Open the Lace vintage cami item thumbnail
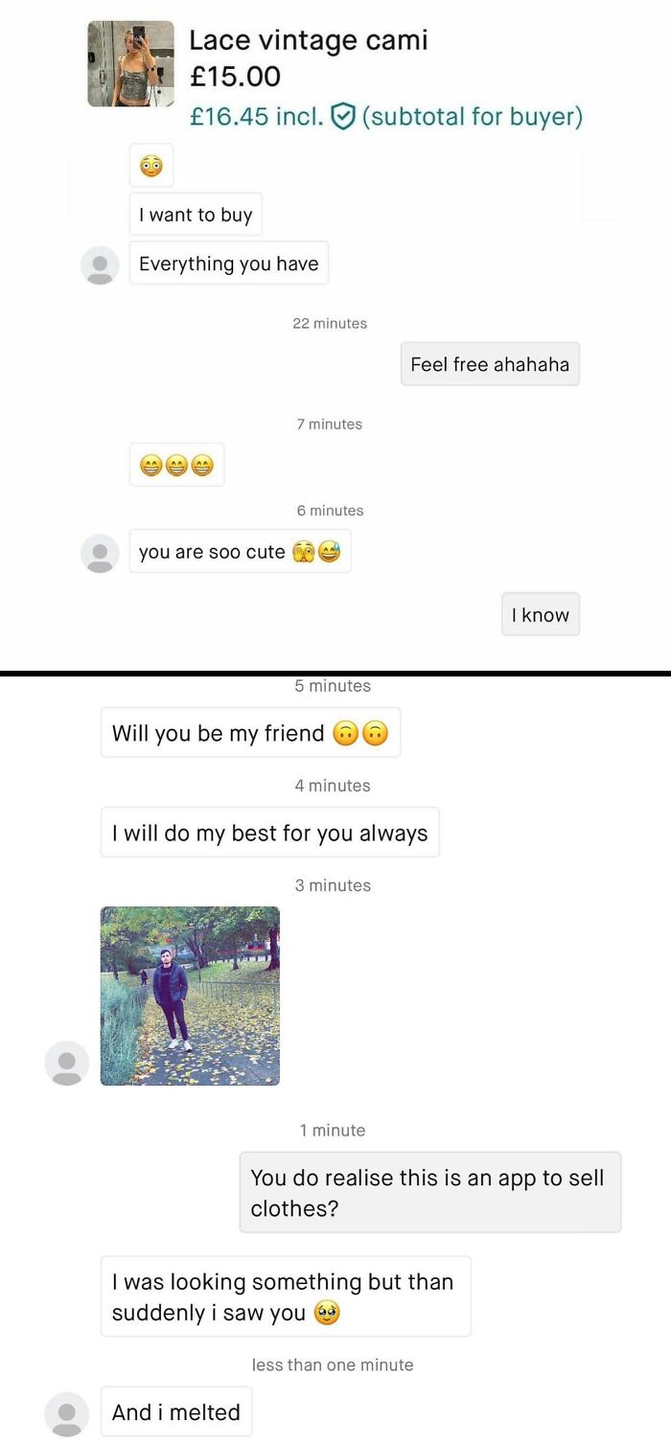 [x=130, y=63]
